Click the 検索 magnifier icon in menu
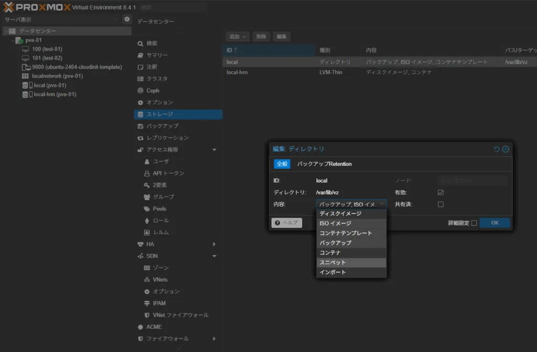Viewport: 537px width, 352px height. [x=140, y=44]
